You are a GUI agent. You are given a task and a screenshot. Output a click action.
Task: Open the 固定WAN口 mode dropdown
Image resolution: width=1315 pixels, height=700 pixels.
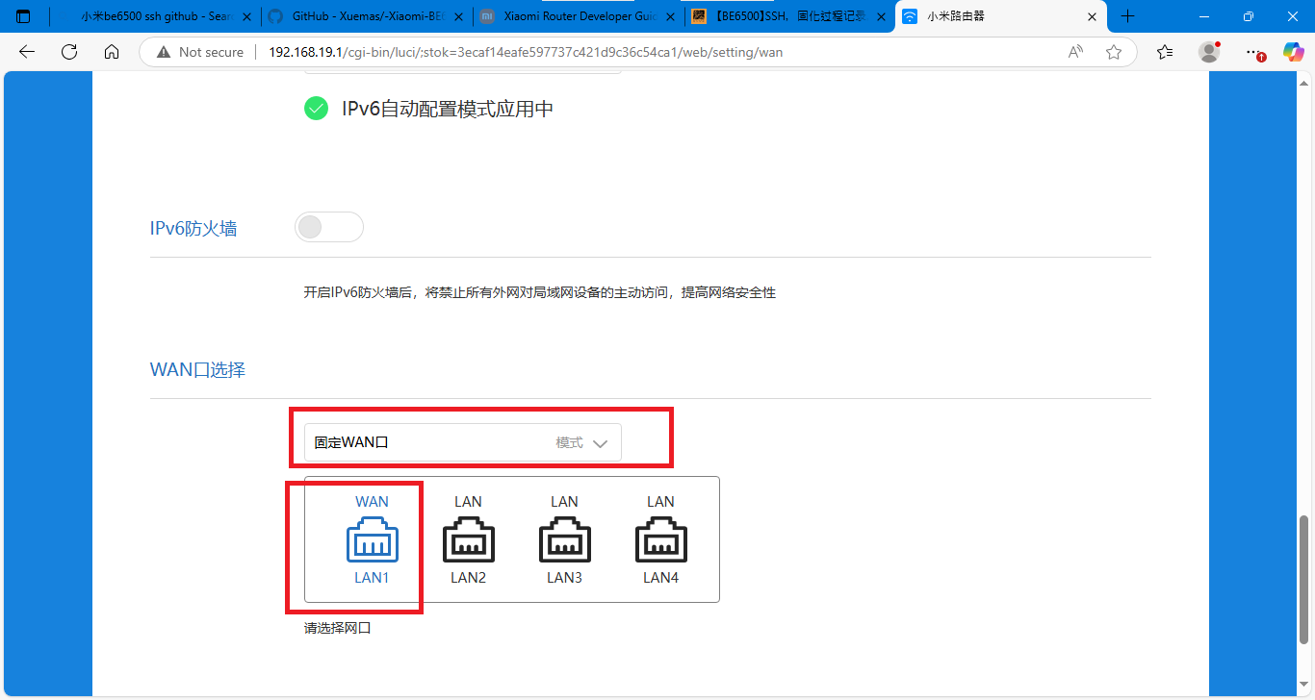coord(463,443)
